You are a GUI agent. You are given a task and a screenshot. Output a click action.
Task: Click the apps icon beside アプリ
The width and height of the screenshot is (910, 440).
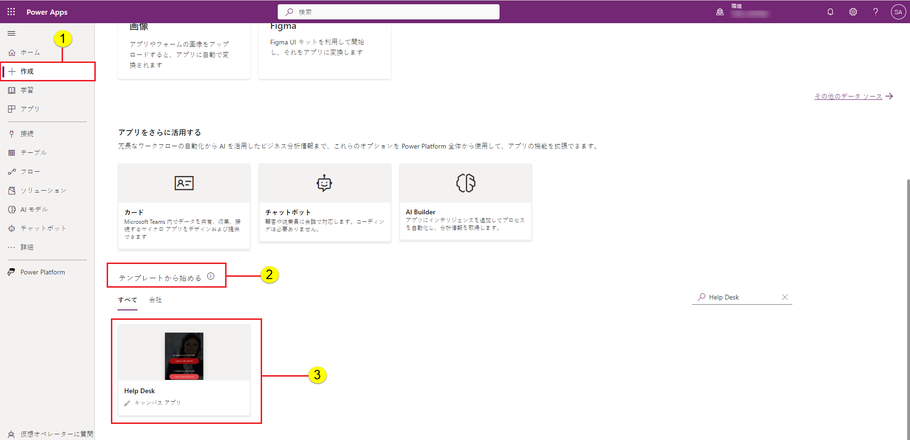12,109
